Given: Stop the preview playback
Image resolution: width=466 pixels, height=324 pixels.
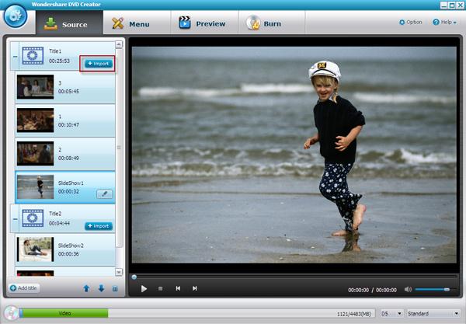Looking at the screenshot, I should (x=161, y=288).
